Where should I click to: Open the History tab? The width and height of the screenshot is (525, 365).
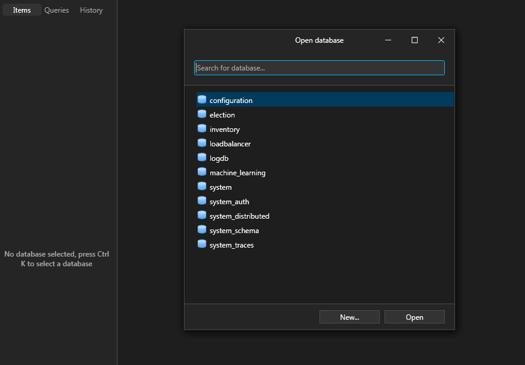coord(91,10)
